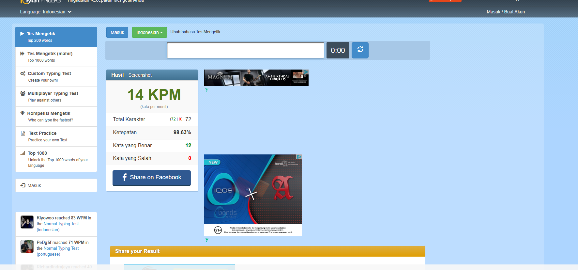Click the green funnel icon under the IQOS ad
Image resolution: width=578 pixels, height=270 pixels.
tap(206, 240)
